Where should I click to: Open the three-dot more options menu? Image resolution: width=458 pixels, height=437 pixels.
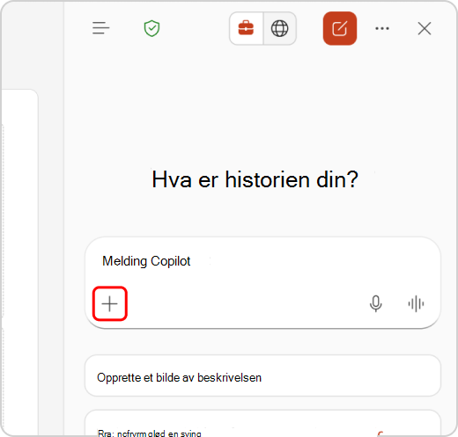pos(382,28)
